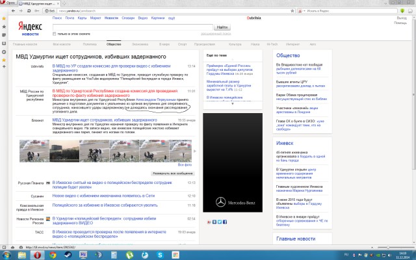Reload the current page
Image resolution: width=416 pixels, height=260 pixels.
pyautogui.click(x=29, y=11)
